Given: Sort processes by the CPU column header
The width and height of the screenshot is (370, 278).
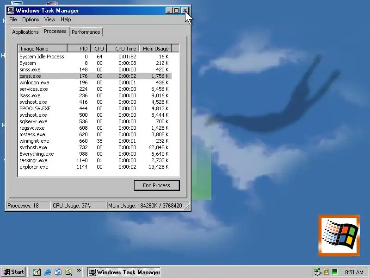Looking at the screenshot, I should pyautogui.click(x=99, y=49).
